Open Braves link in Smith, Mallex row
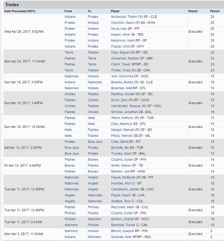The image size is (224, 241). [70, 165]
